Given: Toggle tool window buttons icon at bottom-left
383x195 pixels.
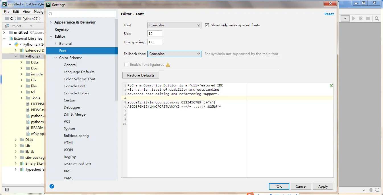Looking at the screenshot, I should coord(7,190).
